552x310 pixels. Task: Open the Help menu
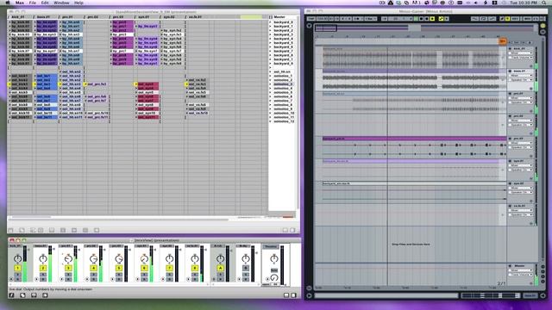(x=78, y=3)
